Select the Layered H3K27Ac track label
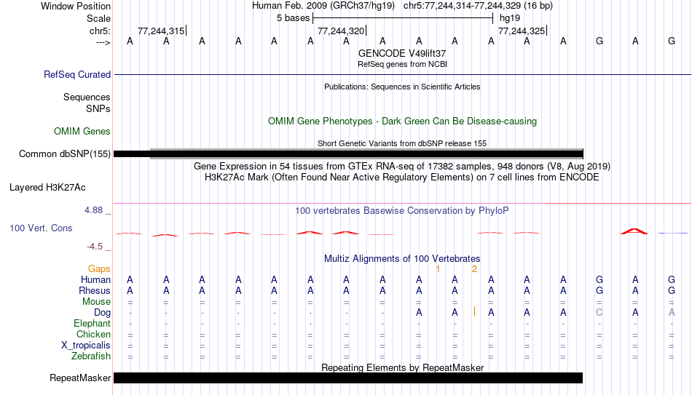This screenshot has width=692, height=395. point(47,188)
